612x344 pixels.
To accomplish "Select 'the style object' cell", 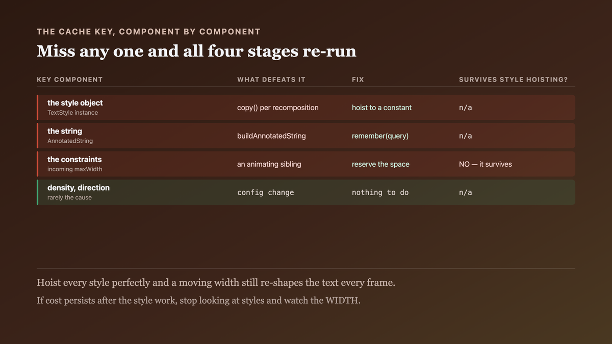I will [x=75, y=103].
